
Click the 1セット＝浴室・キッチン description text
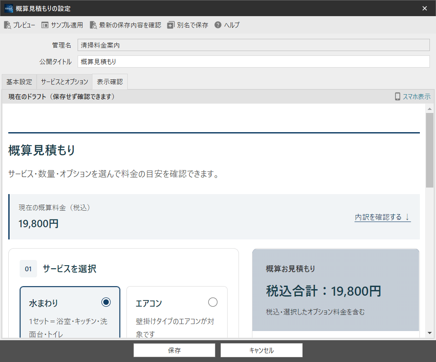[68, 328]
